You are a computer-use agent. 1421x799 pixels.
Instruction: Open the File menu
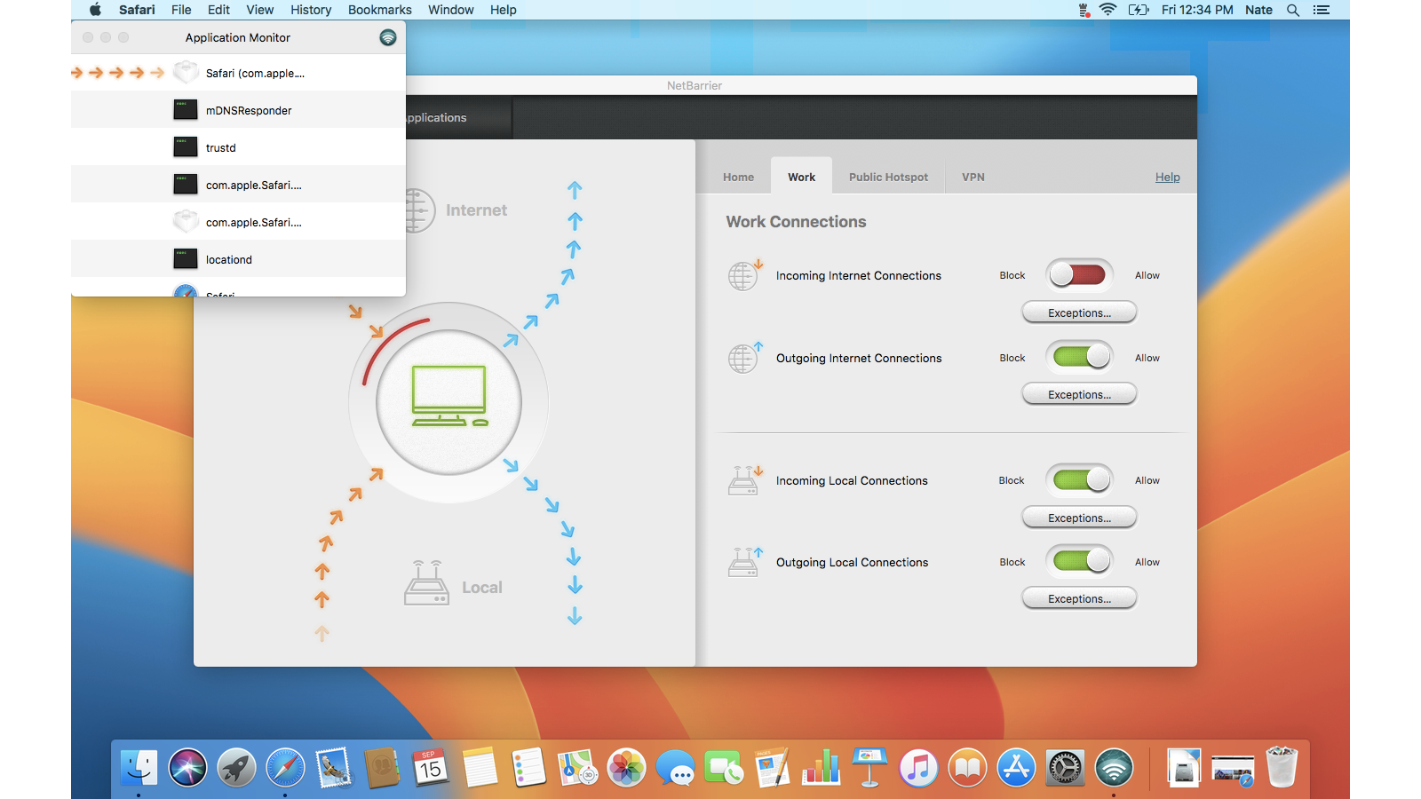point(181,10)
